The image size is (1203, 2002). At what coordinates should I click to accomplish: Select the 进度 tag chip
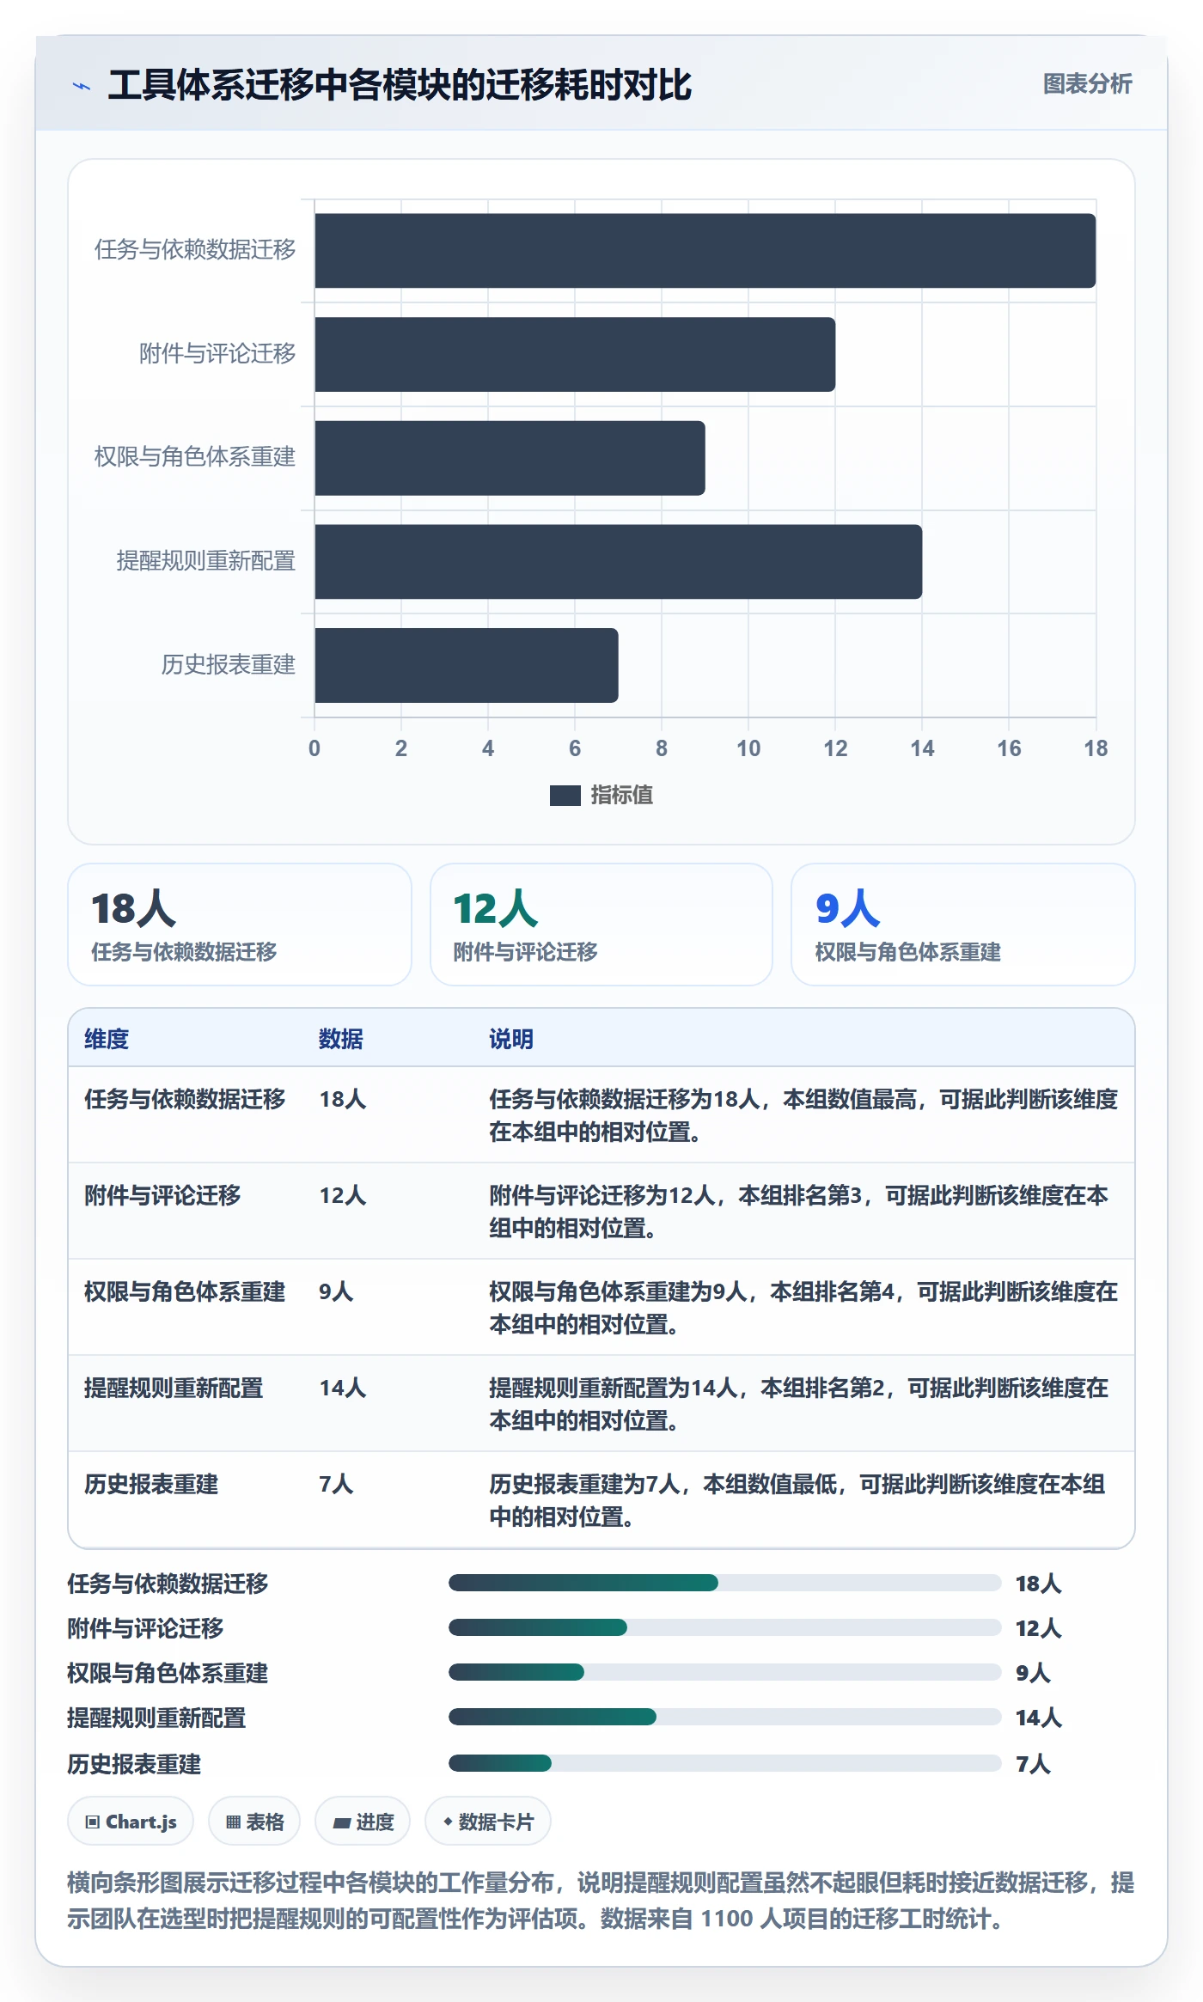[363, 1822]
